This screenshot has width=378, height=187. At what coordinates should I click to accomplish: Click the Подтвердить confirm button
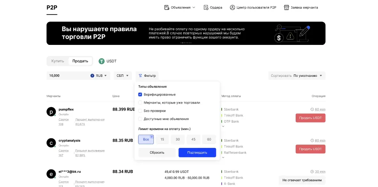point(197,153)
